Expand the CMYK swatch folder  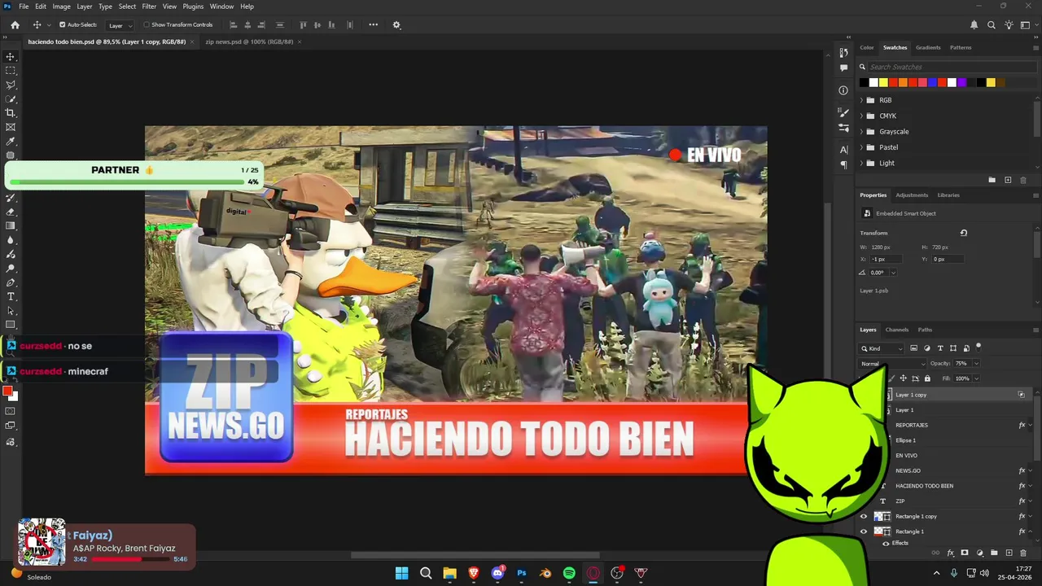(862, 116)
